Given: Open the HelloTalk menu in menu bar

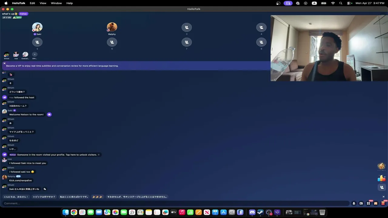Looking at the screenshot, I should [x=19, y=3].
